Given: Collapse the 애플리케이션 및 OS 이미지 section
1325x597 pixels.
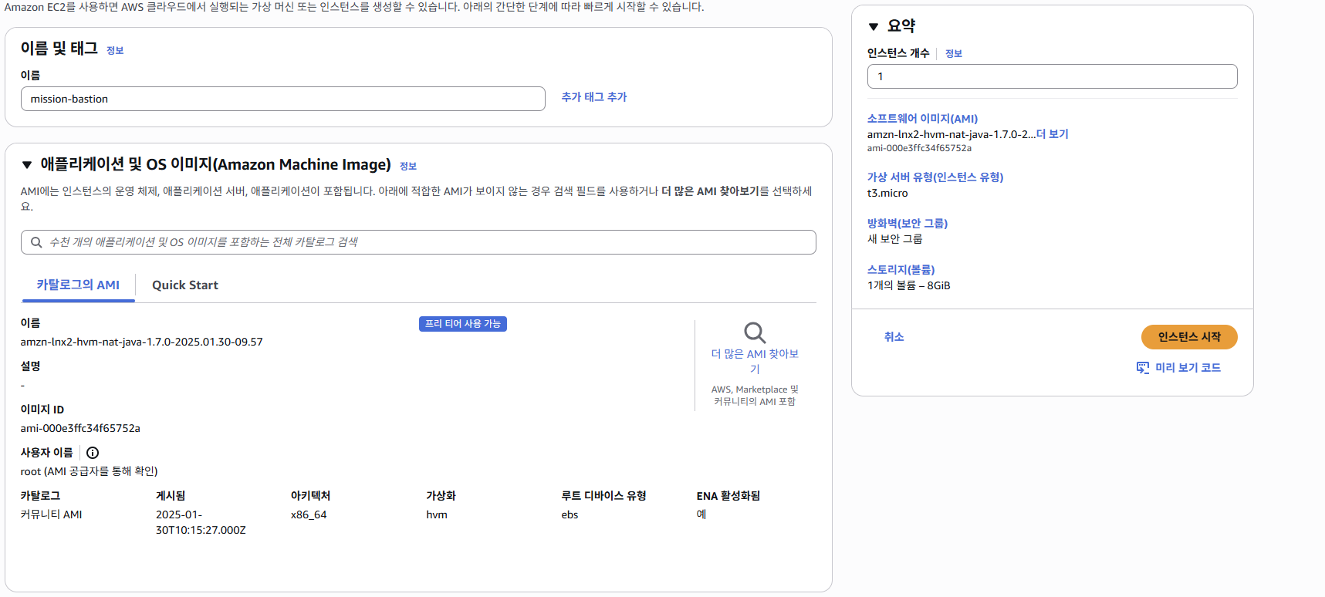Looking at the screenshot, I should 27,165.
